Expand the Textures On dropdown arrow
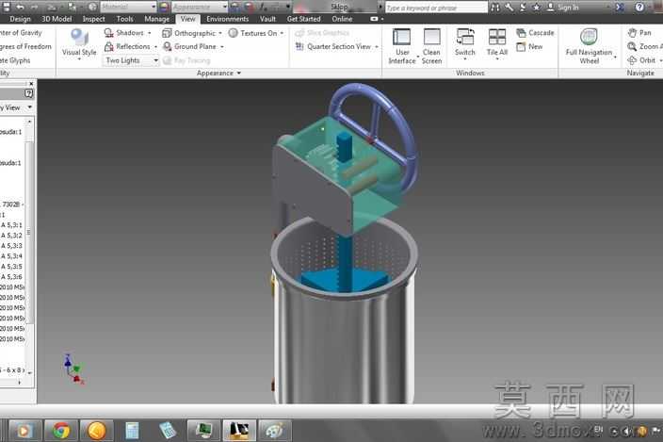 coord(282,33)
